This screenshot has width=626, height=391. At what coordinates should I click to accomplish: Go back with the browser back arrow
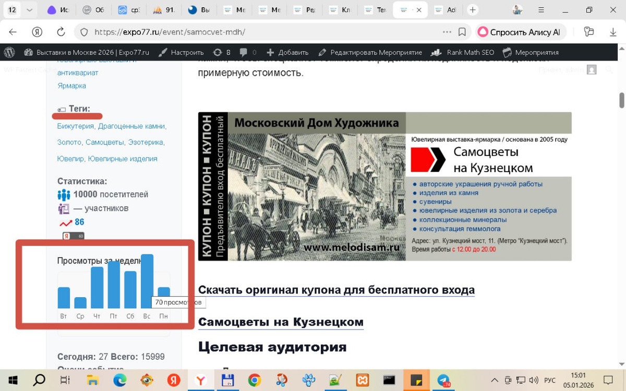13,32
